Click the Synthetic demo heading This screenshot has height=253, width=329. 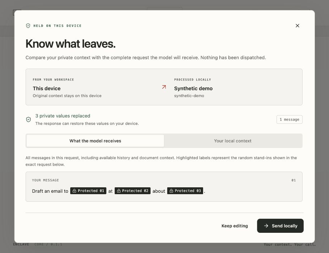(193, 88)
